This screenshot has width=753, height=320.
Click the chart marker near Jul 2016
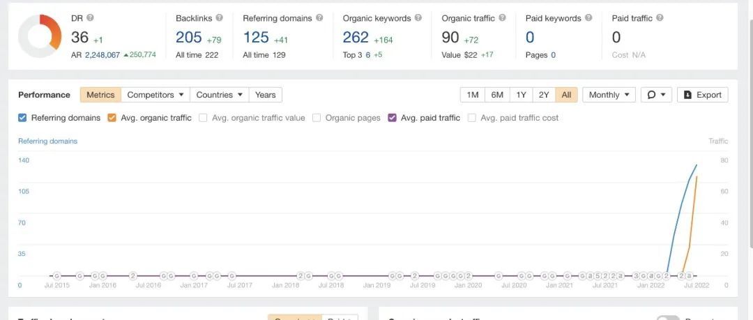[133, 276]
